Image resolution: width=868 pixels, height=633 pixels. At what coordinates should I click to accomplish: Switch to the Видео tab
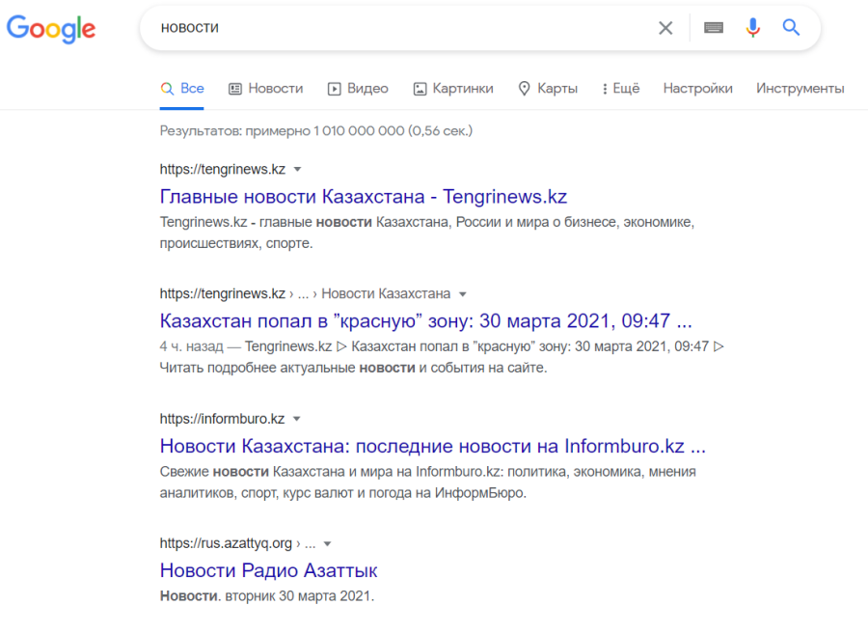(x=358, y=89)
